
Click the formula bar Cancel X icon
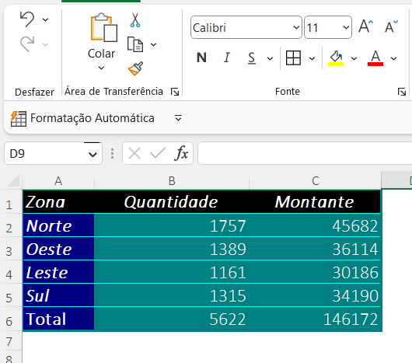pos(134,153)
